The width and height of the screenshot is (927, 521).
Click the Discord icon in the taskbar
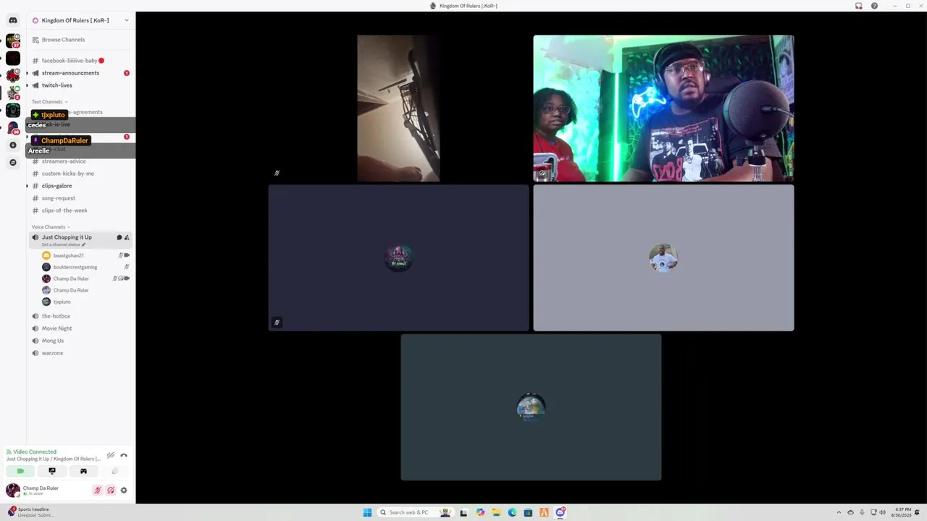pos(561,512)
